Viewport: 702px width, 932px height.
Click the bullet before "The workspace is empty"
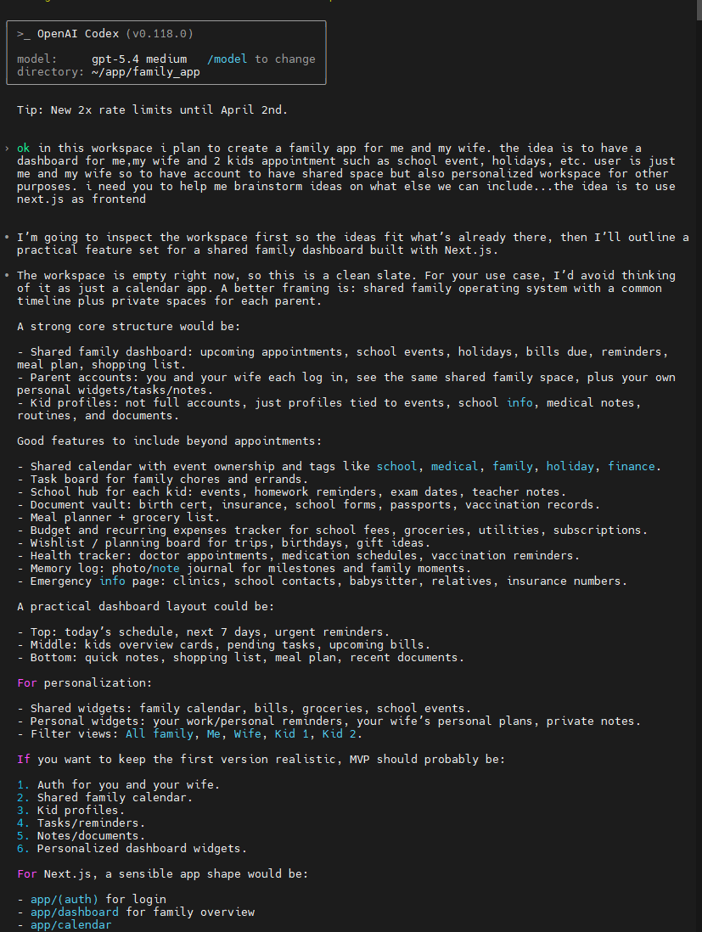coord(7,276)
